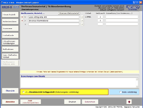Click the 'Bemerkungen zum Einsatz' heading
This screenshot has width=143, height=108.
point(33,76)
